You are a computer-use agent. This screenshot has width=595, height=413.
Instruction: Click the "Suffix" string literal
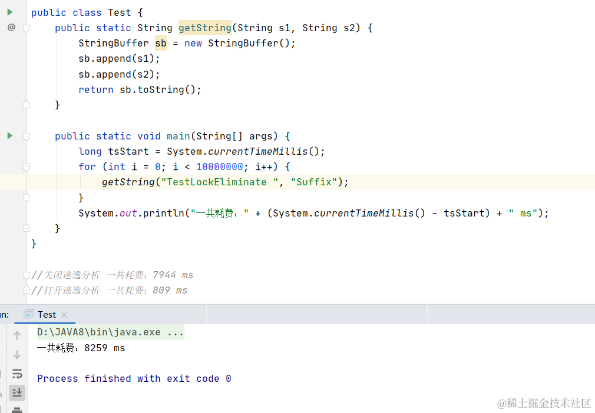click(314, 182)
